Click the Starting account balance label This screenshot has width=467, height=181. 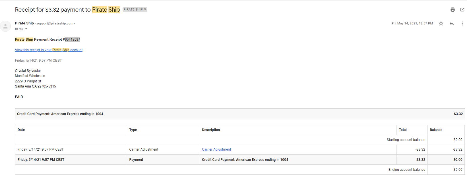[x=406, y=140]
